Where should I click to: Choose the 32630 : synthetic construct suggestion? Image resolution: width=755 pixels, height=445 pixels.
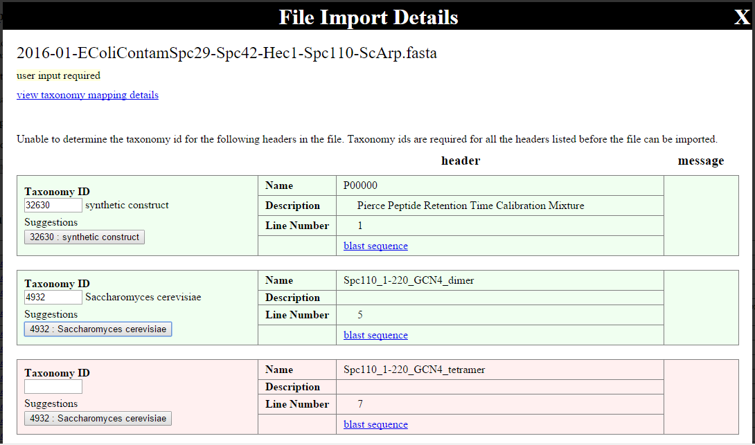point(85,237)
